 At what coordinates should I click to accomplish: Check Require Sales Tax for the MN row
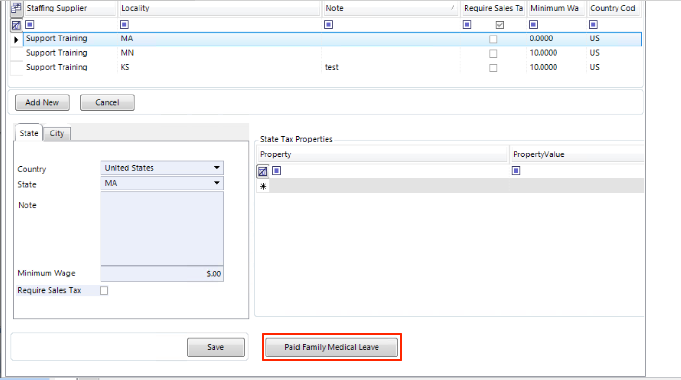click(x=493, y=54)
